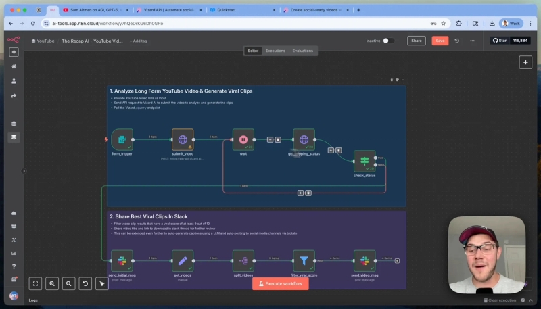Open a new browser tab

(x=358, y=10)
